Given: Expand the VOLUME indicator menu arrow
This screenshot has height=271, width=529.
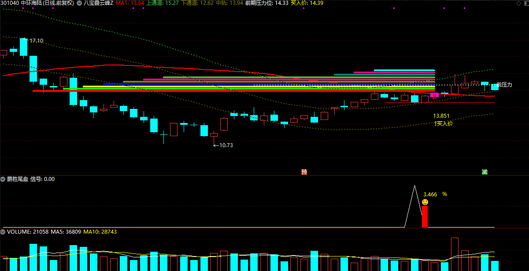Looking at the screenshot, I should click(3, 231).
